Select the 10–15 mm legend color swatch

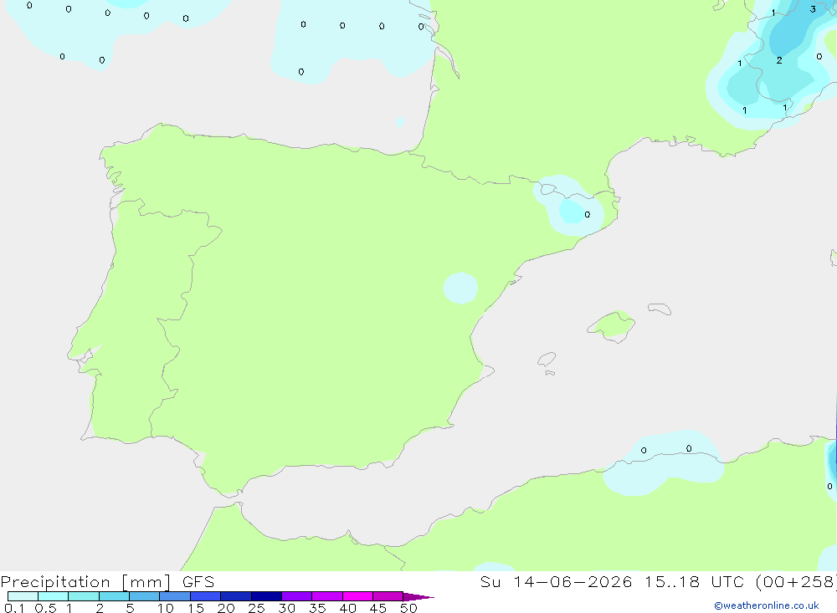[175, 596]
